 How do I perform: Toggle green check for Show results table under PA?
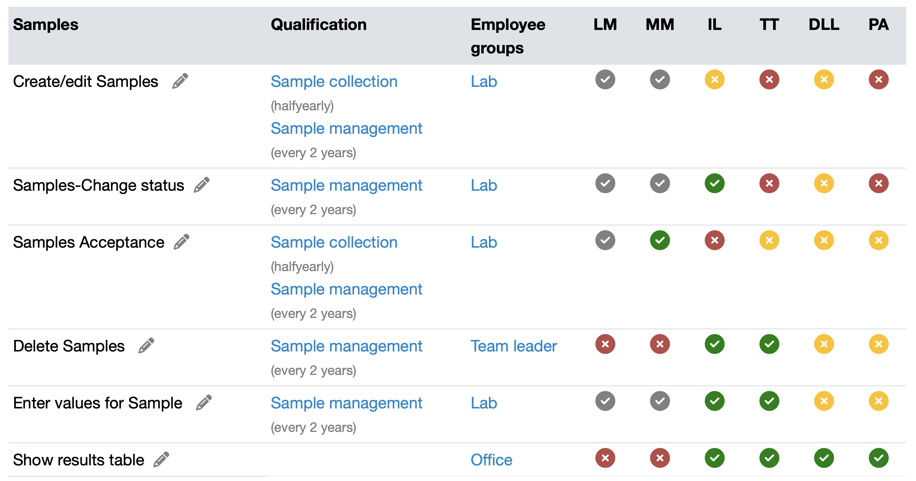pyautogui.click(x=878, y=458)
